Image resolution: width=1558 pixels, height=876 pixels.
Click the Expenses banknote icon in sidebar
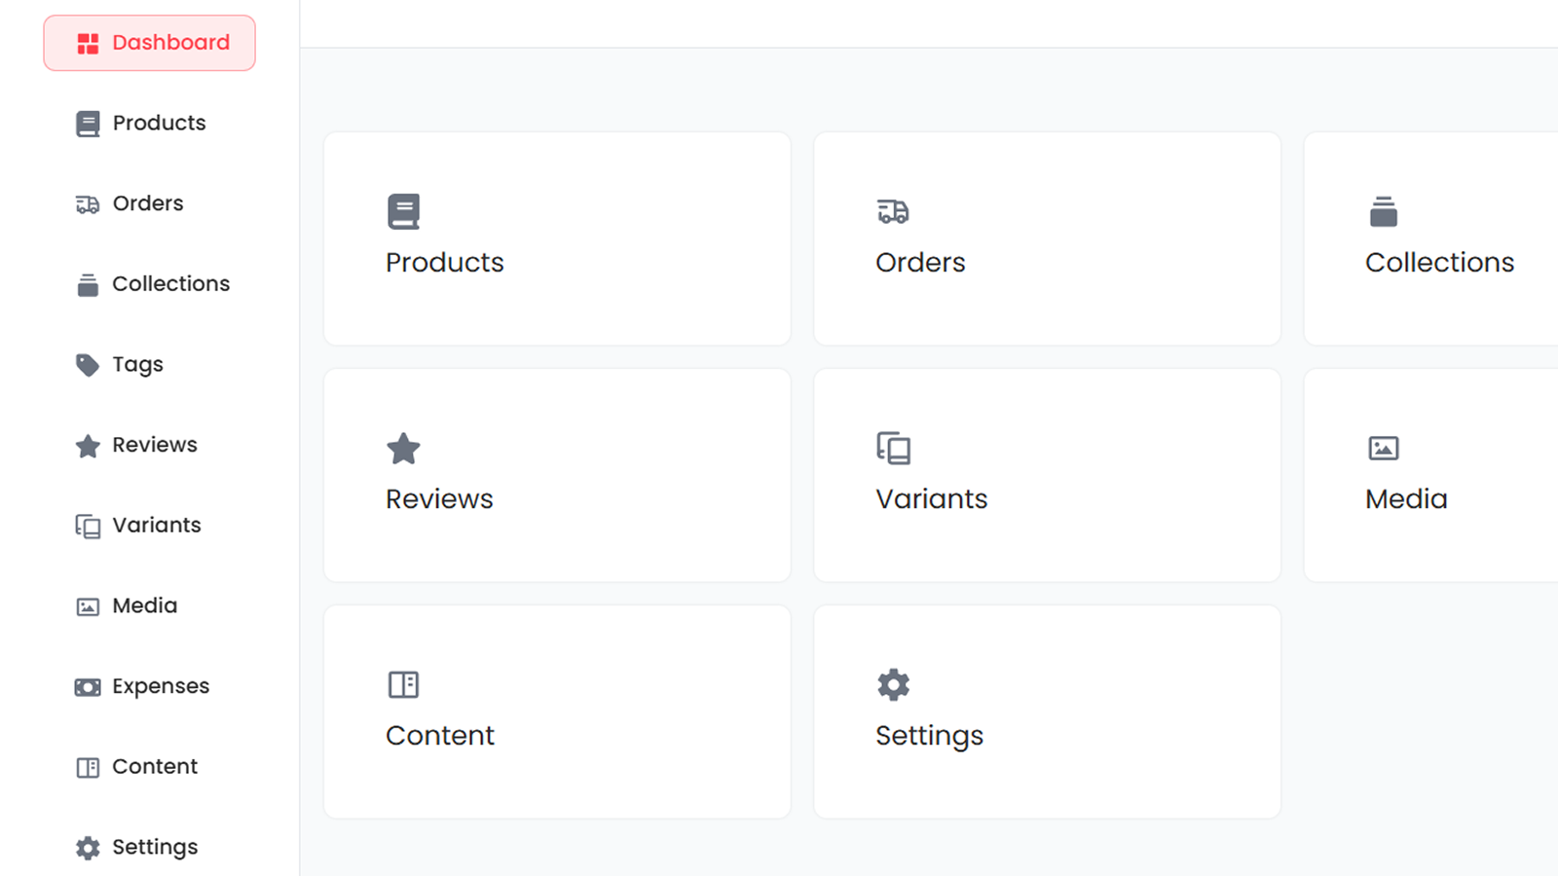coord(88,685)
